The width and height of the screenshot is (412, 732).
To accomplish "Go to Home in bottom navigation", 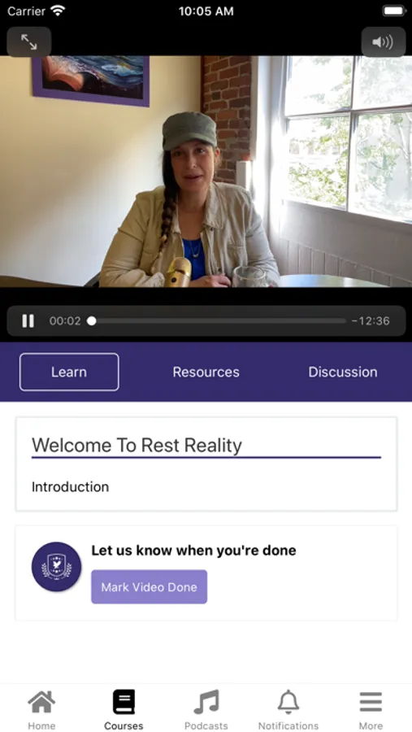I will [x=41, y=709].
